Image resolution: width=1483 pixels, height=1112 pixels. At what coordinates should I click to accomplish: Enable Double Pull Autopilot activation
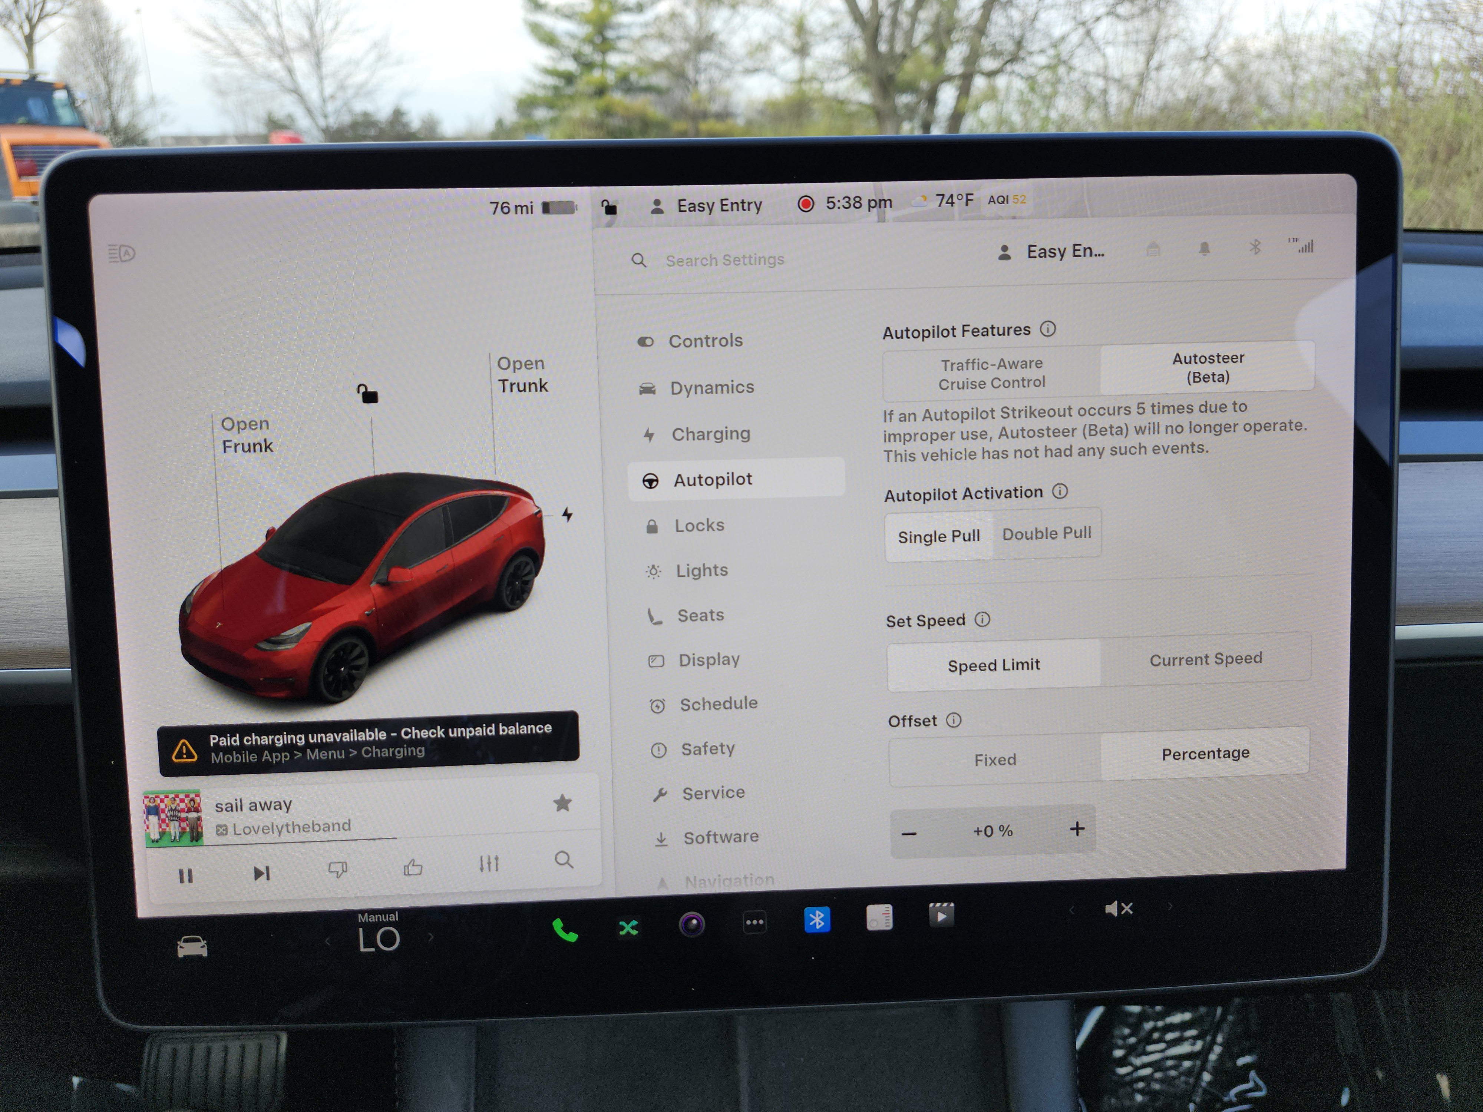point(1047,533)
